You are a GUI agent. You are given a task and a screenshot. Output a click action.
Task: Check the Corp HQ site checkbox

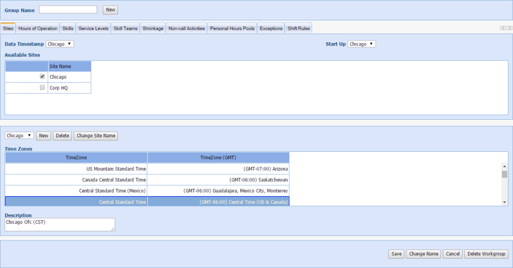click(x=42, y=87)
